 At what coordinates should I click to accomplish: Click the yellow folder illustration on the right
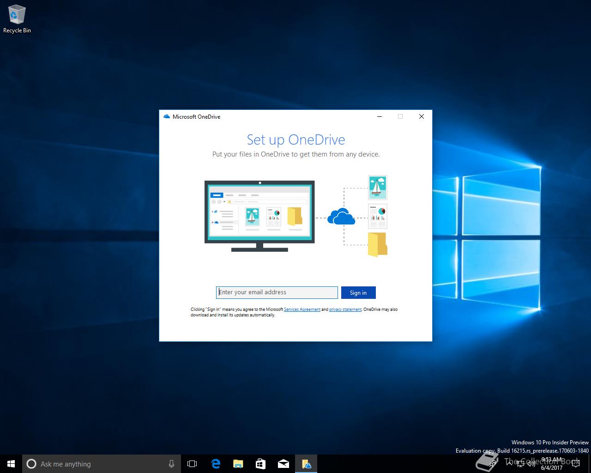click(378, 245)
